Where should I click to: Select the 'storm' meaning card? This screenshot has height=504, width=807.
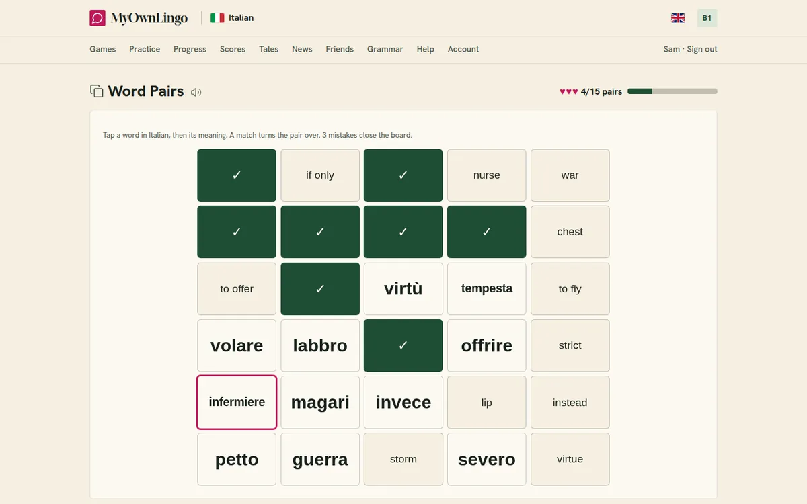pyautogui.click(x=403, y=459)
